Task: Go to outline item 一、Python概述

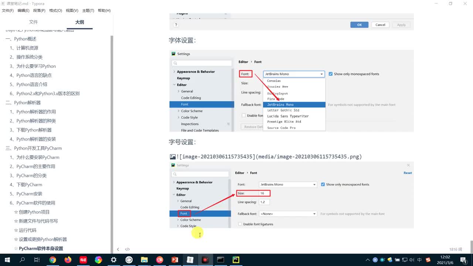Action: [x=21, y=39]
